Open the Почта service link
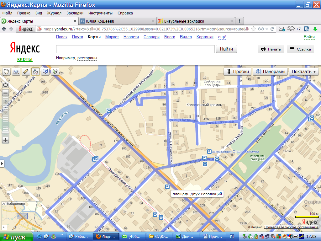Image resolution: width=321 pixels, height=241 pixels. pyautogui.click(x=78, y=37)
